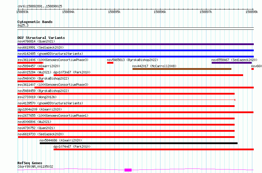Click the purple nsv4766814 Quan2021 variant bar
This screenshot has width=262, height=173.
[x=135, y=44]
